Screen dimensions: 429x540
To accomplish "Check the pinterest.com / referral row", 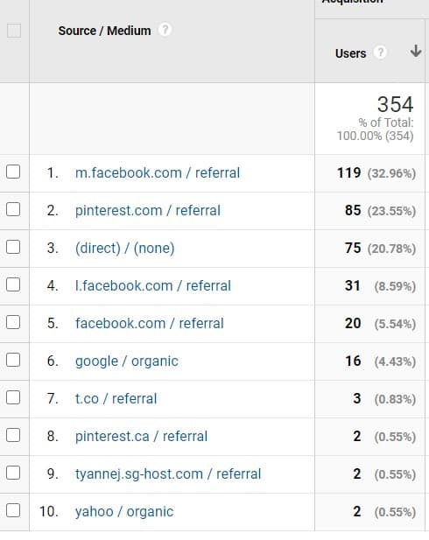I will tap(13, 209).
